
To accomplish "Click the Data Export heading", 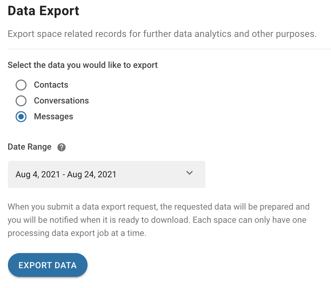I will click(43, 11).
